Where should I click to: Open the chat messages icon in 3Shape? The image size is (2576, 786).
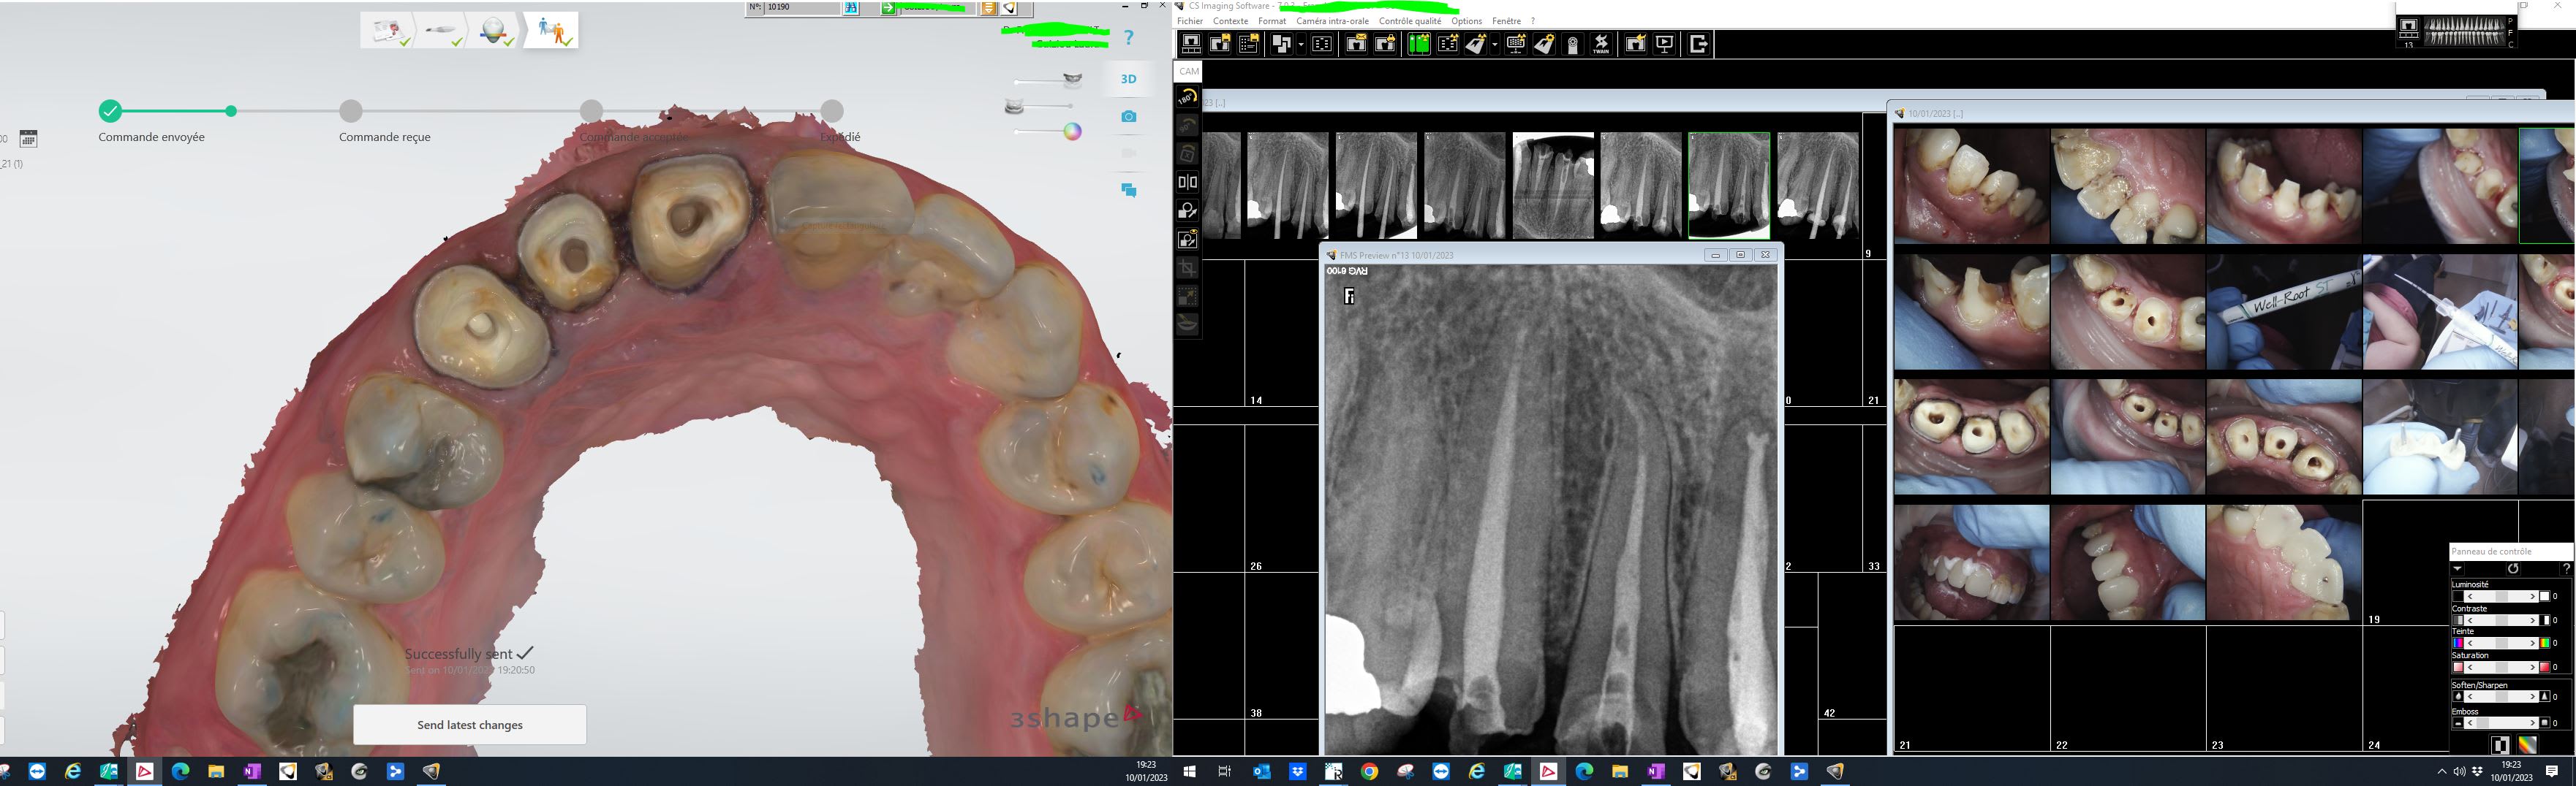tap(1128, 190)
